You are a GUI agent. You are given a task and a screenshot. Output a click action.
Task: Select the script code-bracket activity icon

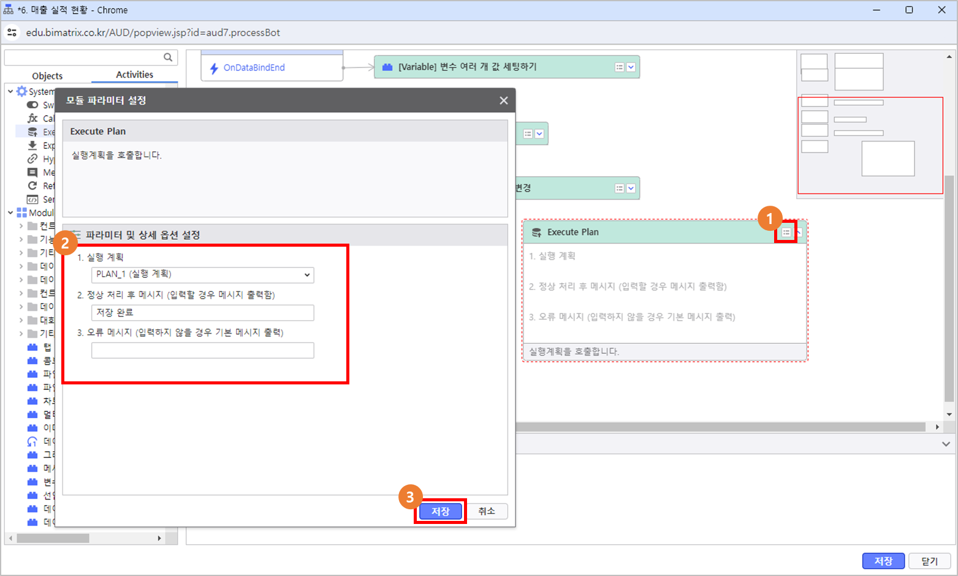(x=32, y=199)
